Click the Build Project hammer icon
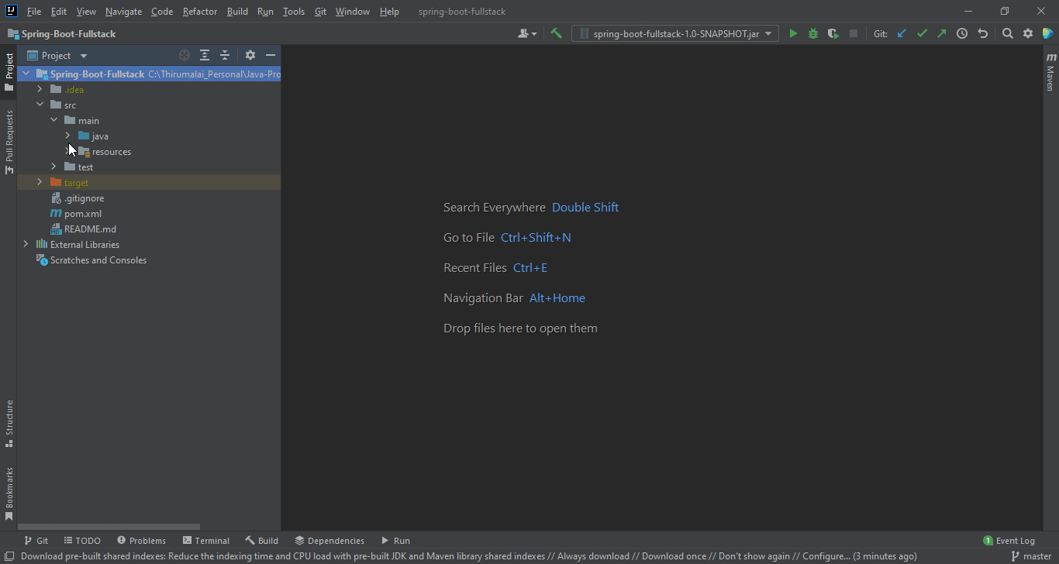1059x564 pixels. pos(556,33)
